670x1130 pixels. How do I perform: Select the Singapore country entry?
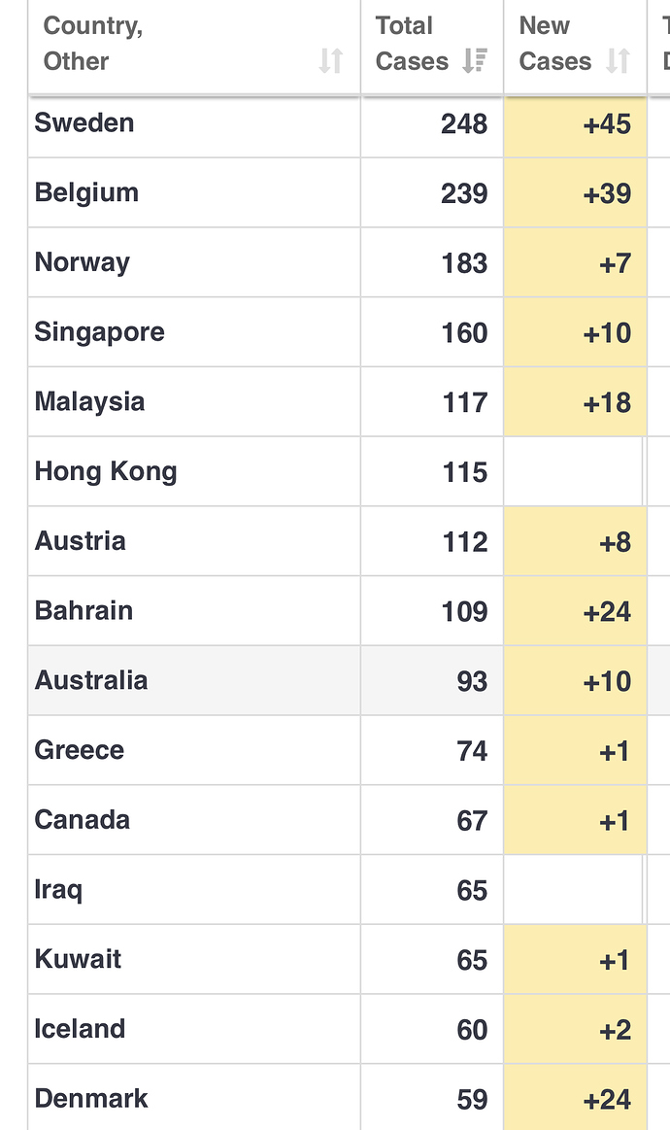99,332
